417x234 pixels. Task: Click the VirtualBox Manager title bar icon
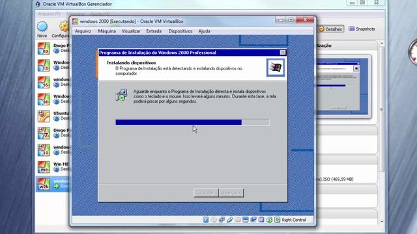pos(38,4)
